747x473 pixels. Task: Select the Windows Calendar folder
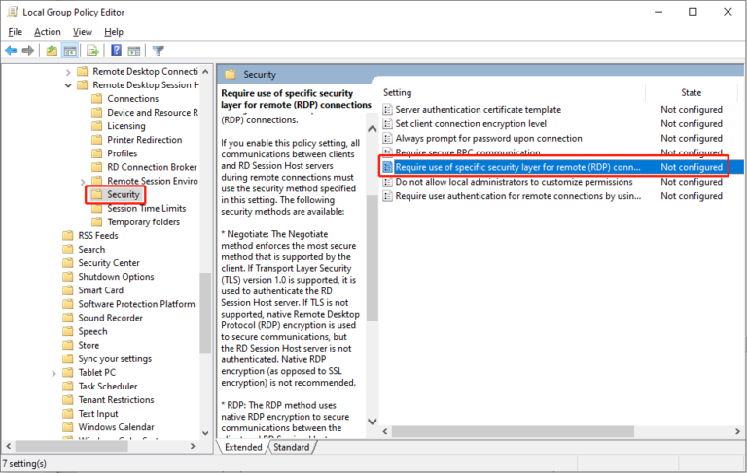117,427
